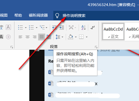
Task: Open the 视图 ribbon tab
Action: click(x=4, y=15)
